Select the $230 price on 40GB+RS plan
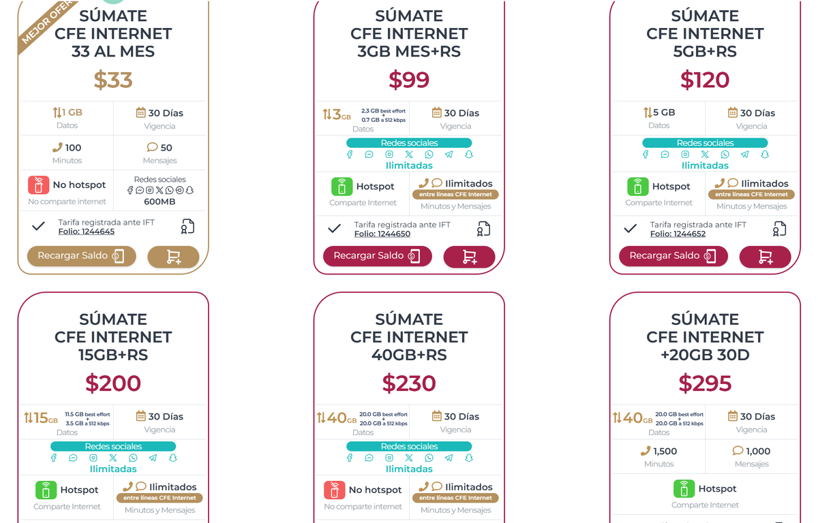818x523 pixels. click(x=409, y=383)
